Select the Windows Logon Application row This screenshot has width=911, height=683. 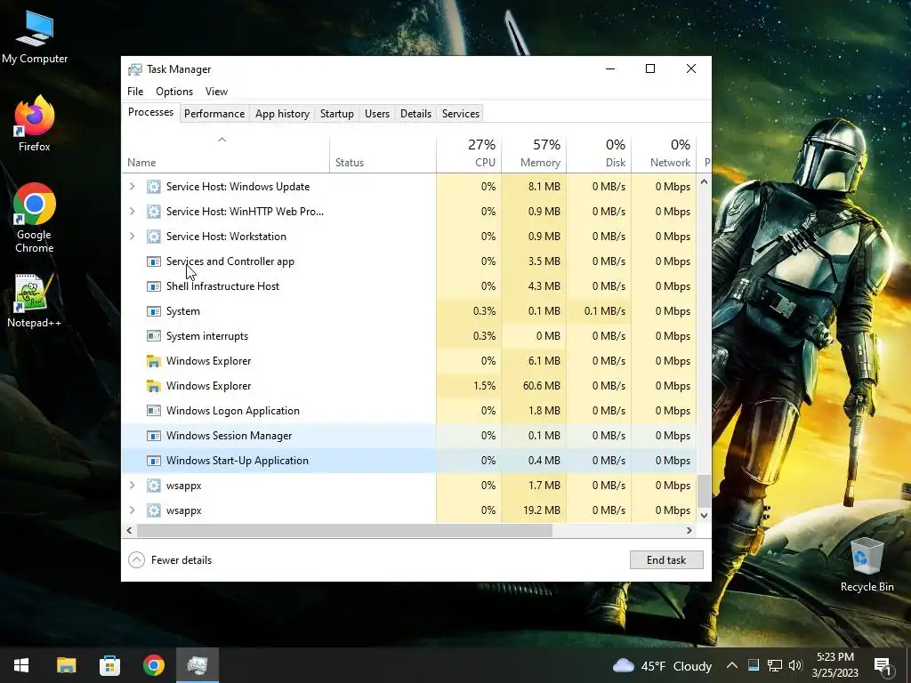point(409,411)
